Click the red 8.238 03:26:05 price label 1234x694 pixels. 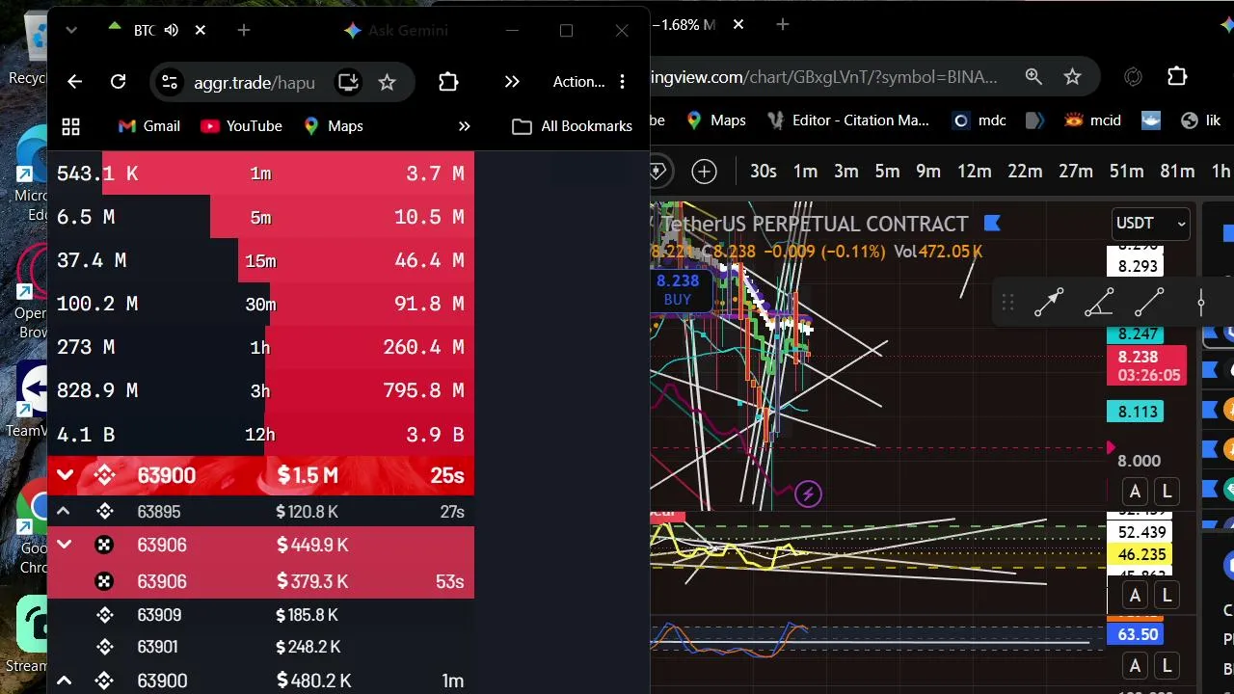[1147, 365]
